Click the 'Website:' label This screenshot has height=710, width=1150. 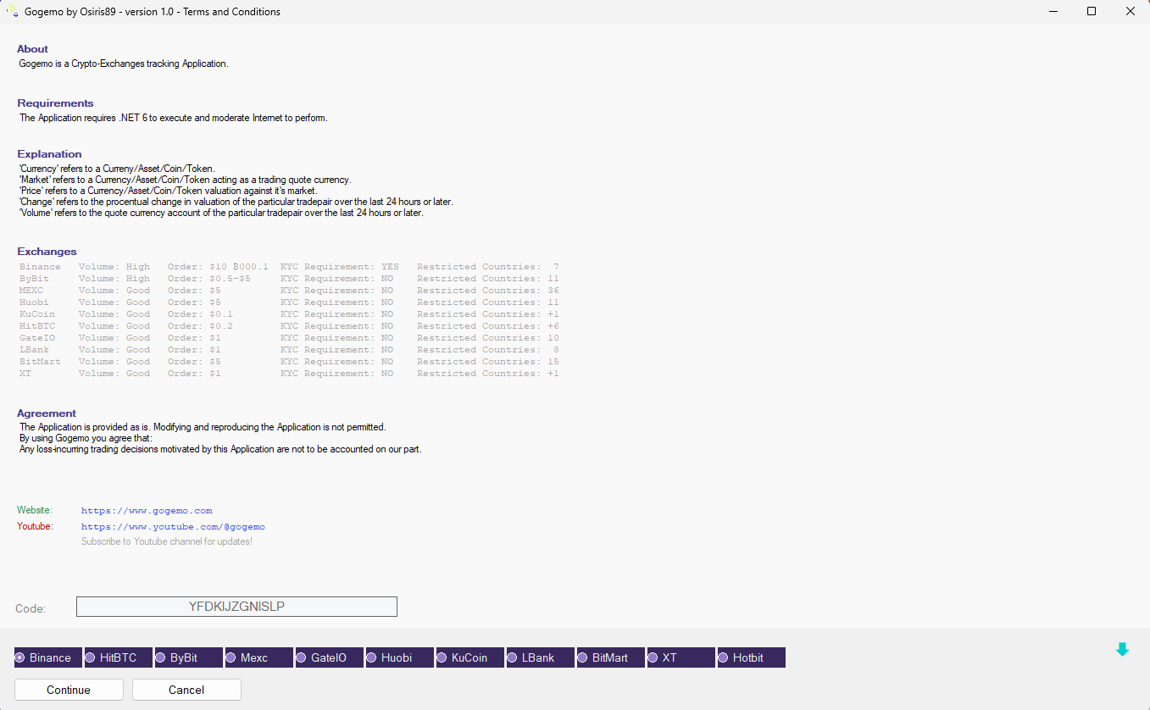click(x=35, y=510)
